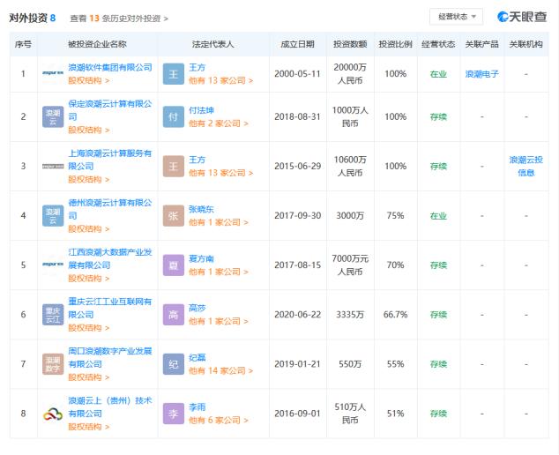View the 13 historical investments link
This screenshot has width=559, height=455.
point(119,19)
